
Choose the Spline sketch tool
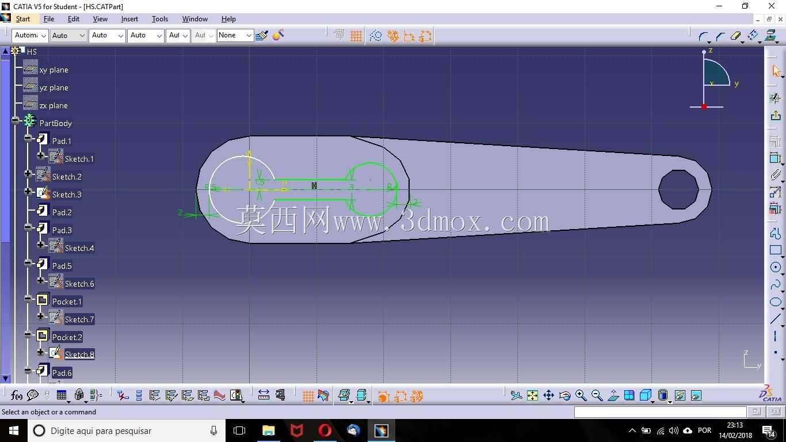776,285
